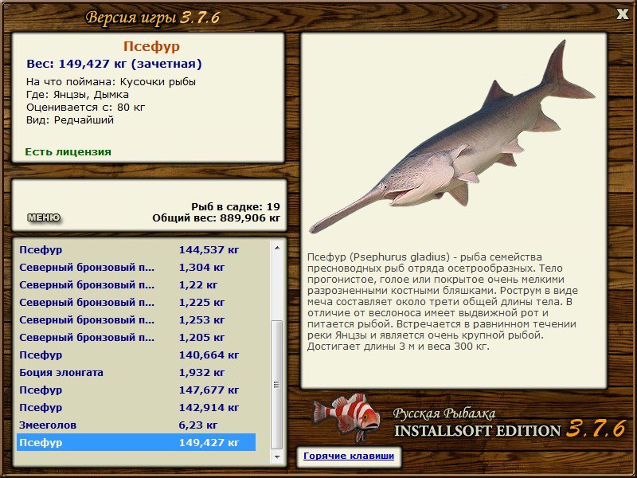Image resolution: width=637 pixels, height=478 pixels.
Task: Select the Северный бронзовый 1,22 кг entry
Action: tap(136, 284)
